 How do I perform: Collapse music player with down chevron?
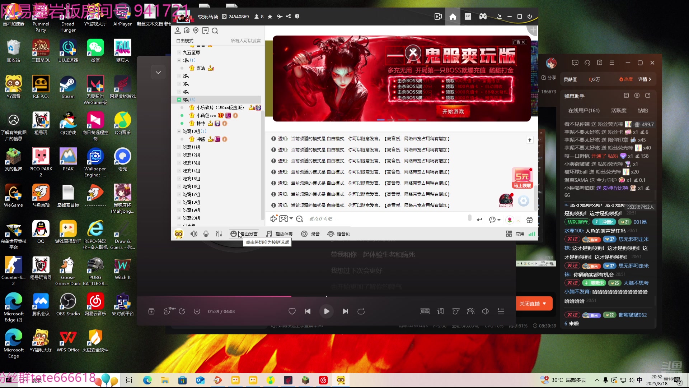click(x=158, y=73)
